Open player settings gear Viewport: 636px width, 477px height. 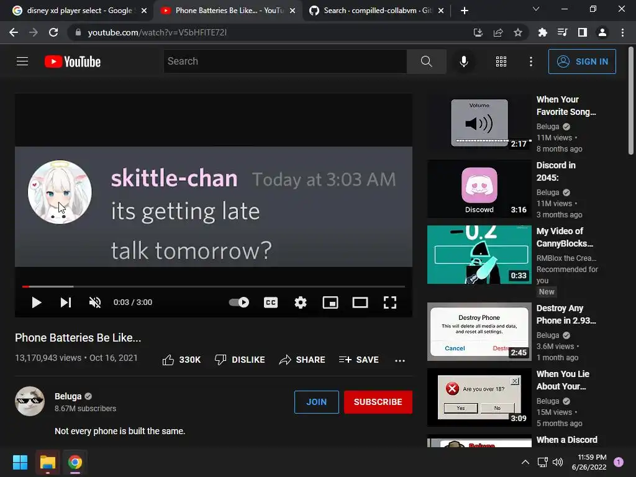tap(301, 302)
